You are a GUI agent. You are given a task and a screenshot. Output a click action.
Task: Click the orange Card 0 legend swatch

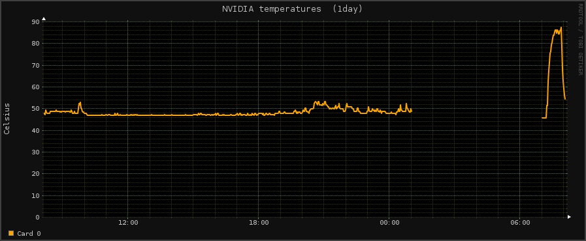11,233
